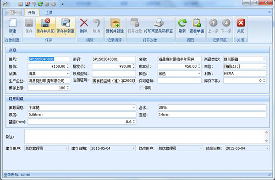Click the 含水 field showing 38%
275x180 pixels.
pos(212,107)
